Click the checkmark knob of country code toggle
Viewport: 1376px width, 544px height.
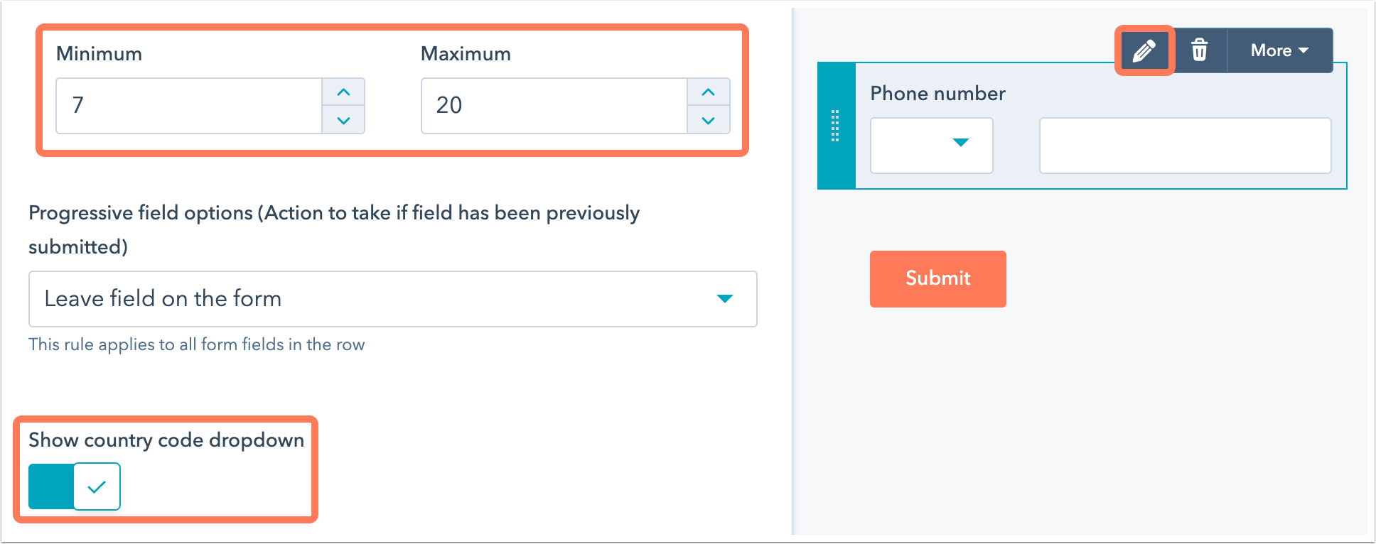pyautogui.click(x=97, y=486)
